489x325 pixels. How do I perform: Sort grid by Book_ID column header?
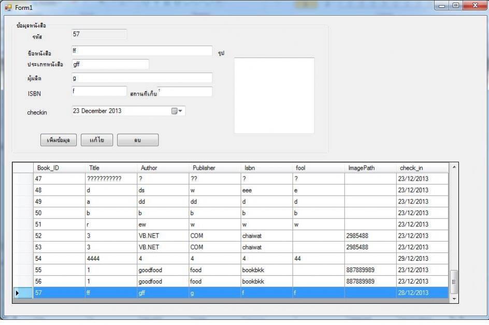59,168
